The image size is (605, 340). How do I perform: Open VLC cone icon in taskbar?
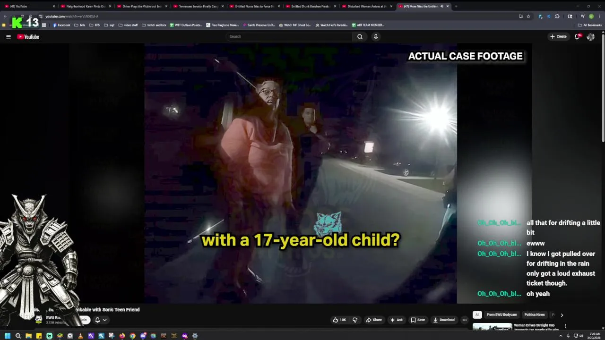[80, 336]
